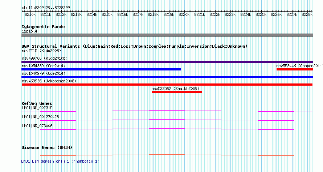The image size is (323, 172).
Task: Click the 8211k ruler position
Action: point(46,14)
